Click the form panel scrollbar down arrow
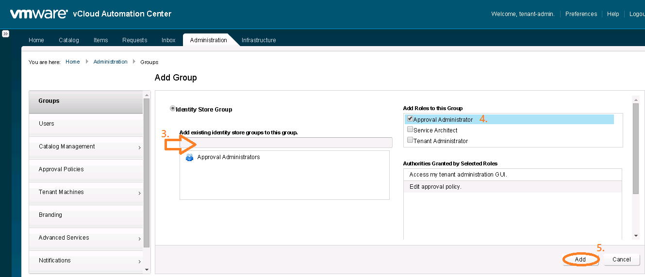 (636, 236)
